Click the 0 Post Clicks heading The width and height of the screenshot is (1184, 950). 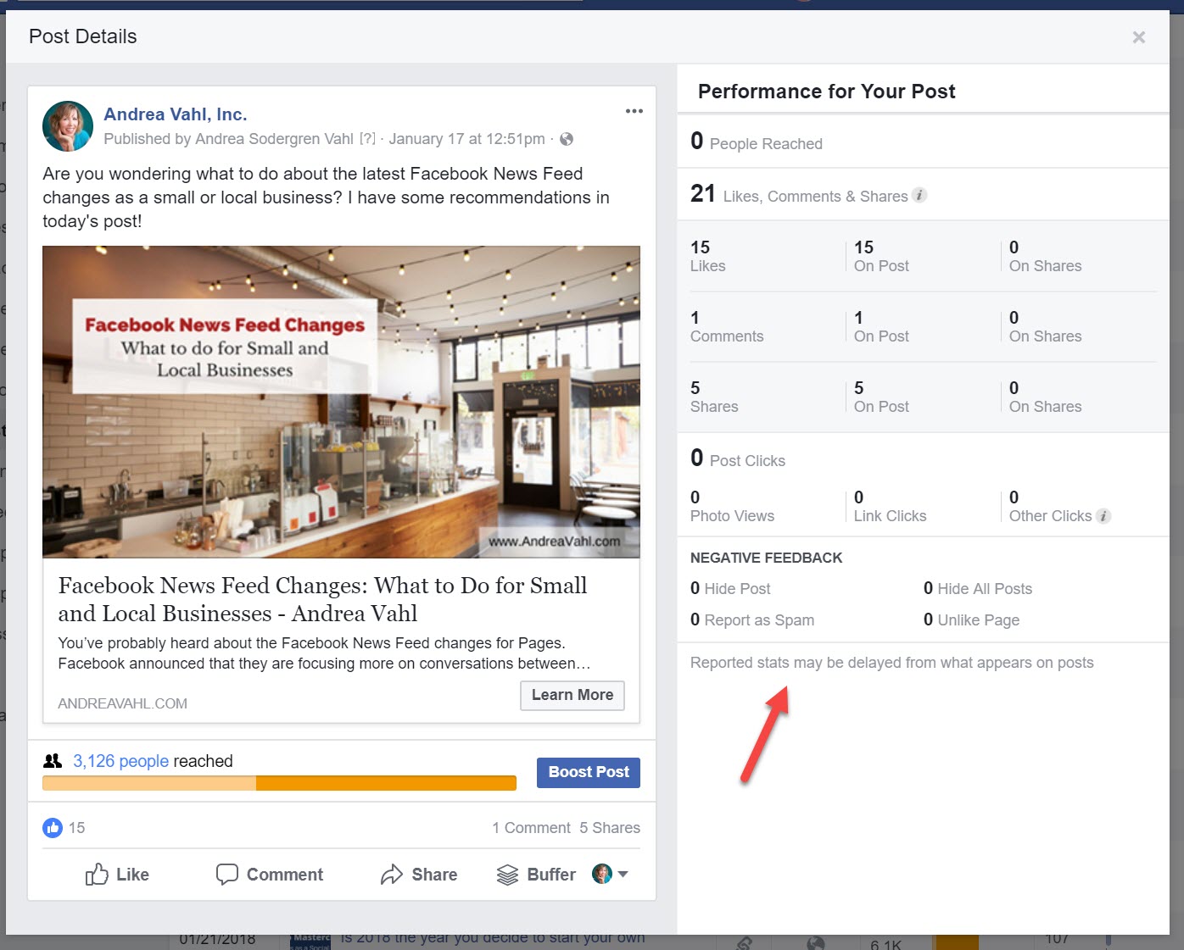coord(738,458)
